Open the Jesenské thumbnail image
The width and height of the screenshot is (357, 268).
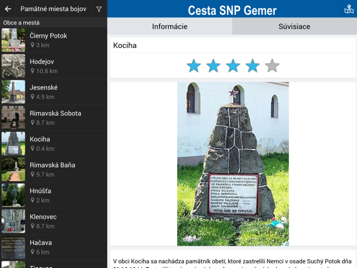click(14, 92)
